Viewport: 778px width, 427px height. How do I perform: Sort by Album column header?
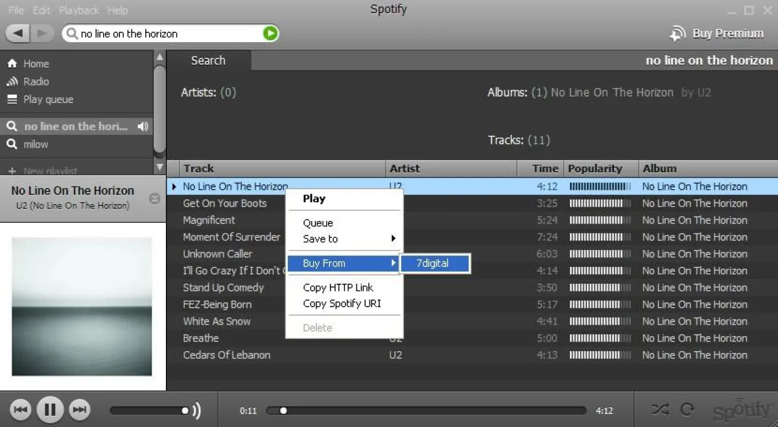[x=709, y=168]
